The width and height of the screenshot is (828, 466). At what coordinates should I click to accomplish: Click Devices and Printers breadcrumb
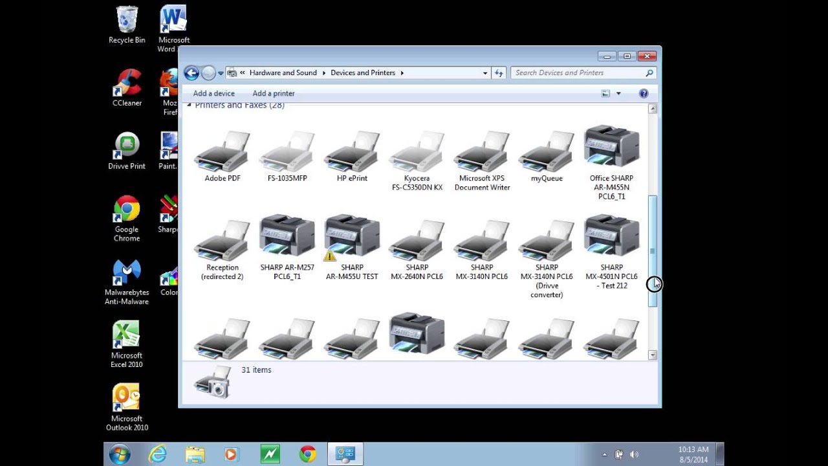pos(363,72)
